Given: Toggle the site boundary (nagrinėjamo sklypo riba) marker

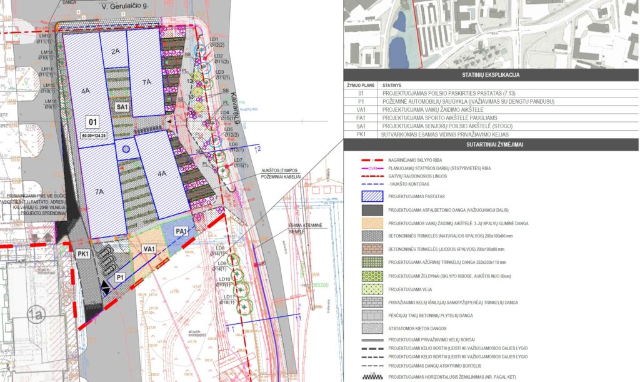Looking at the screenshot, I should (x=372, y=159).
